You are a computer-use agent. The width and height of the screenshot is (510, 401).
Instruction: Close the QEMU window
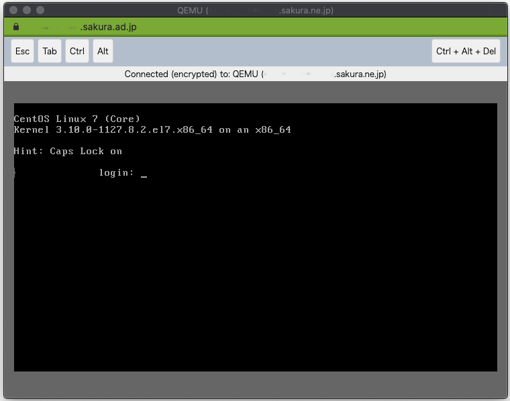[x=13, y=10]
